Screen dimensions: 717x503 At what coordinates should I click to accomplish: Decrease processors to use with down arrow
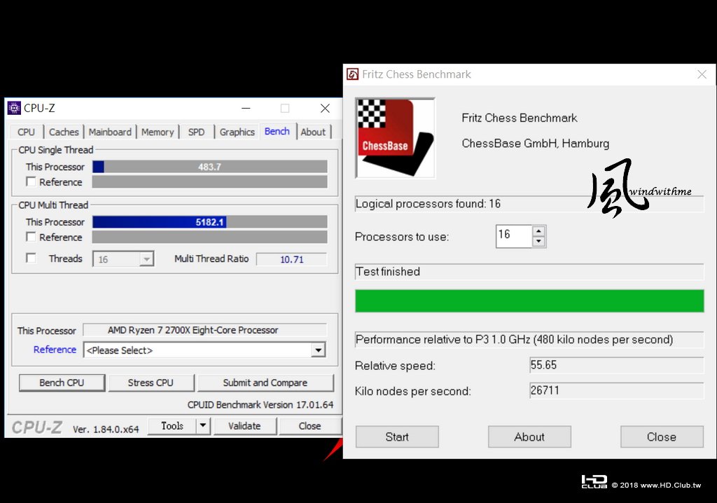(538, 241)
